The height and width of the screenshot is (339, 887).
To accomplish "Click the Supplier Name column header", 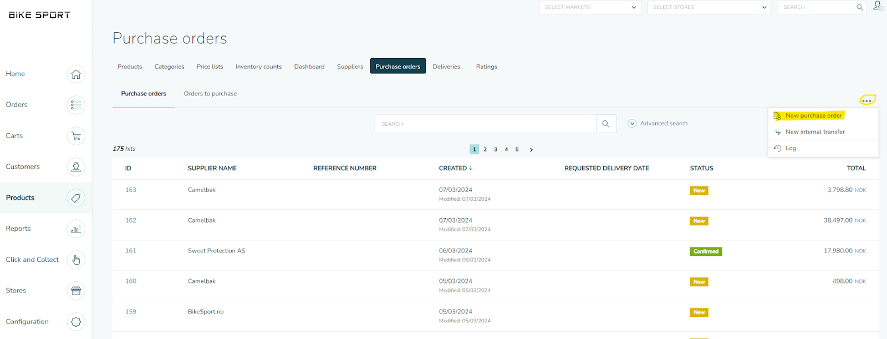I will 212,168.
